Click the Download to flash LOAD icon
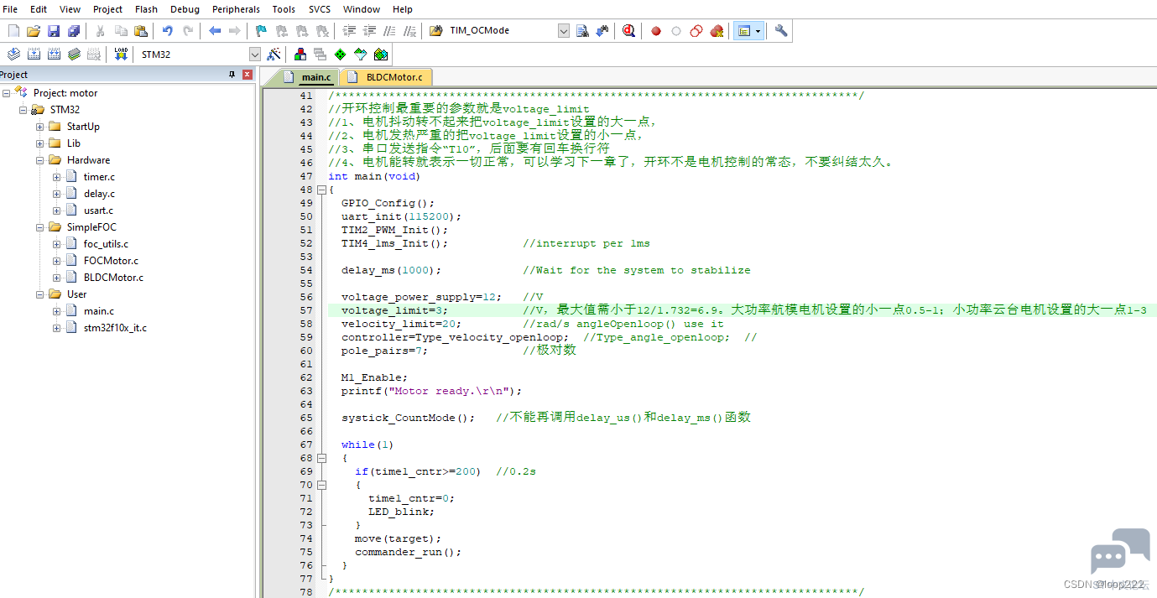 coord(121,55)
